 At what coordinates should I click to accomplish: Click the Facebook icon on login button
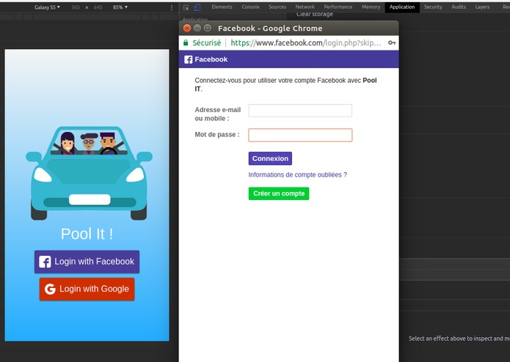(x=45, y=262)
